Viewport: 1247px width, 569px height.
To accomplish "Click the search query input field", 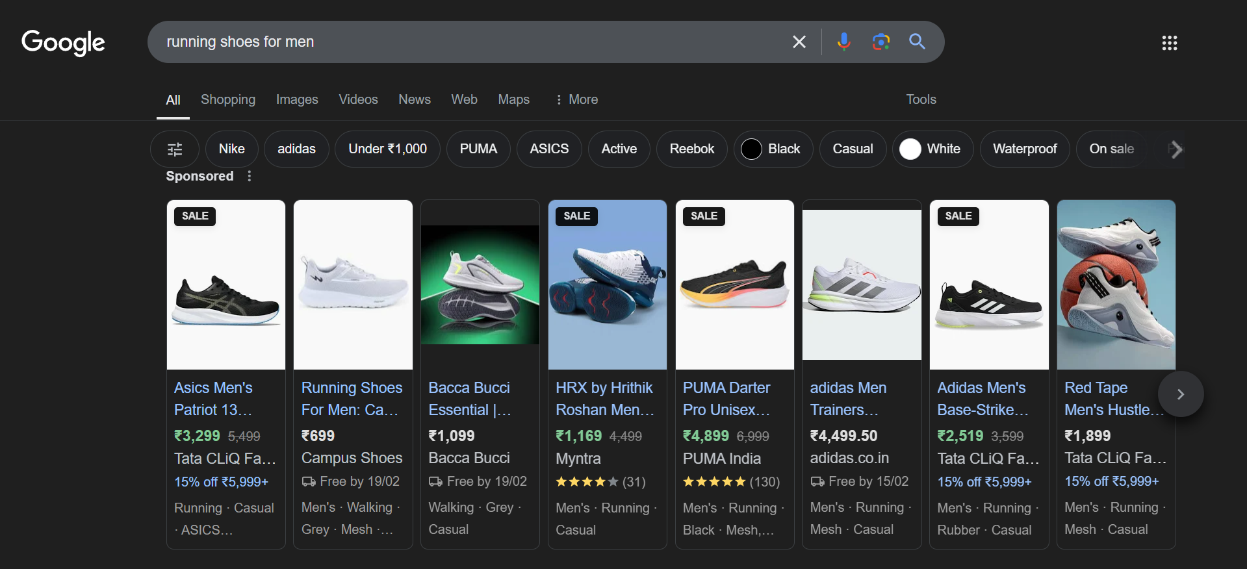I will pos(468,42).
